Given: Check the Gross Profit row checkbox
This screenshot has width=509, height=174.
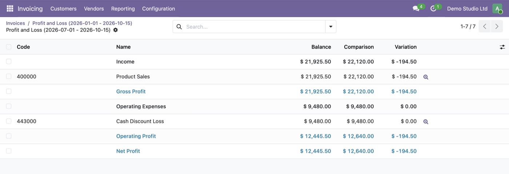Looking at the screenshot, I should 9,91.
